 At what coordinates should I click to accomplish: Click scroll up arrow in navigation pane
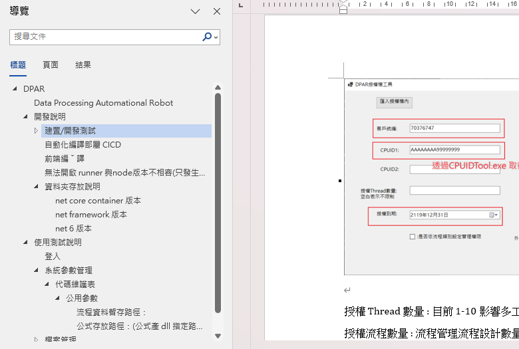point(218,87)
